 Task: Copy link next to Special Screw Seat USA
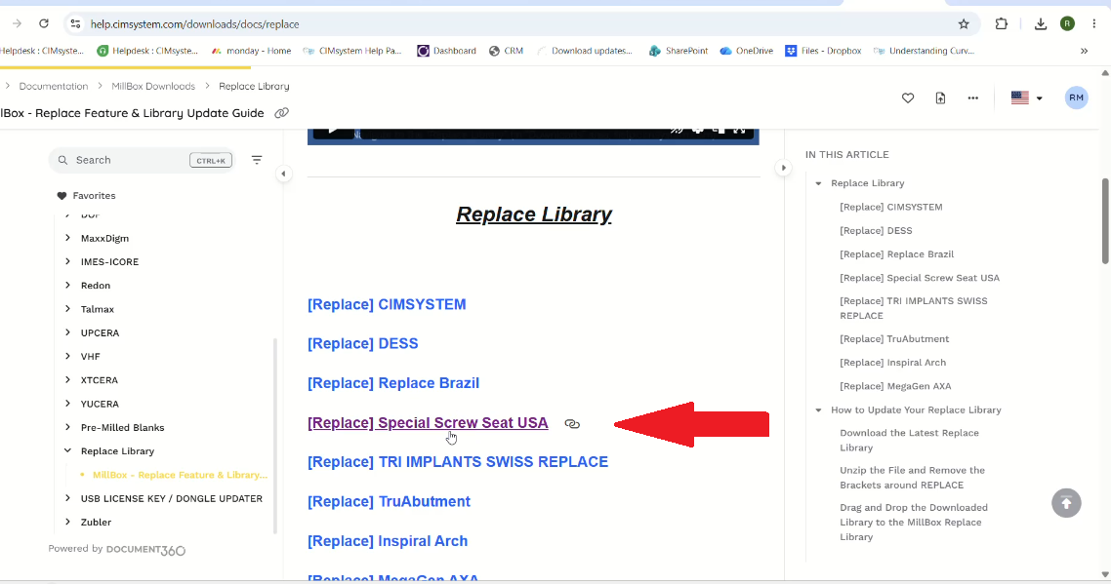(572, 424)
